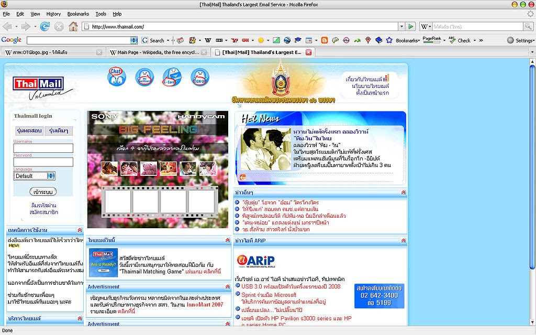Collapse the ข่าวไอที ARiP section
The image size is (536, 335).
(x=404, y=241)
